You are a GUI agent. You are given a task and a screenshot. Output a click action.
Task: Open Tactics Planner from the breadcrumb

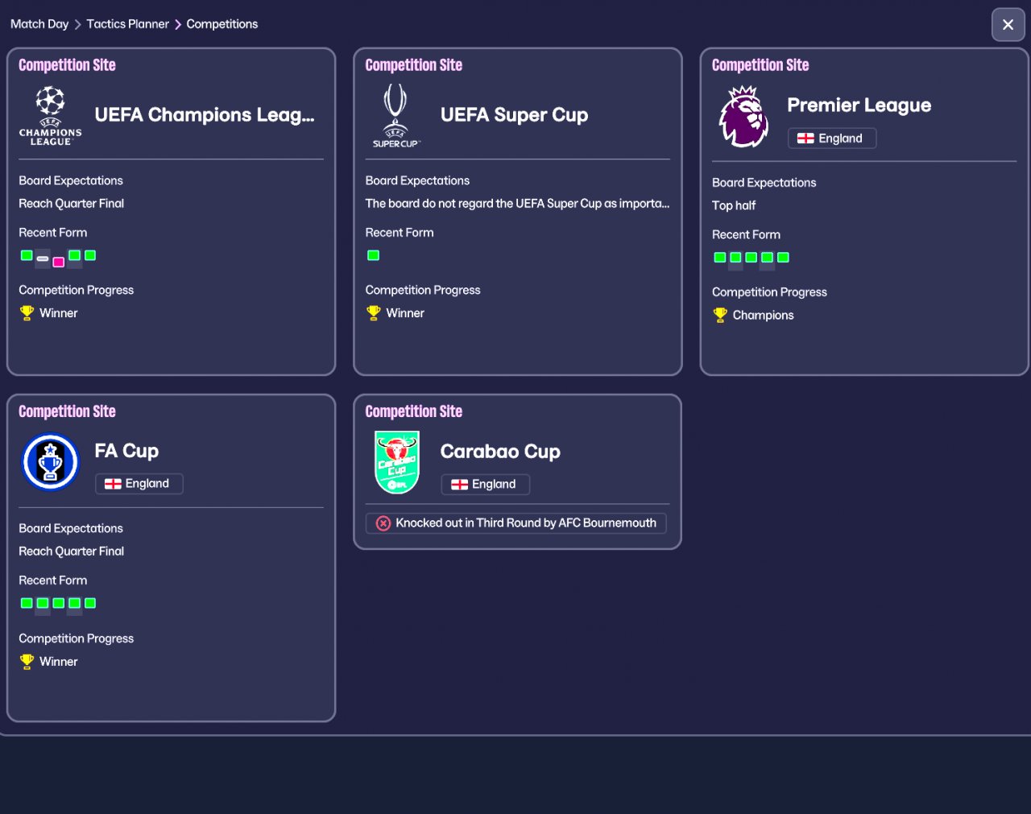coord(128,24)
